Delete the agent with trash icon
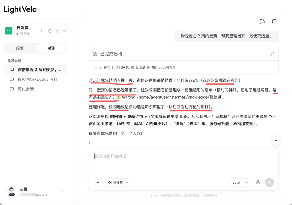The width and height of the screenshot is (292, 205). coord(58,31)
